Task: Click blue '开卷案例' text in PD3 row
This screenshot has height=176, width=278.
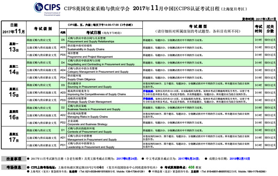Action: pos(148,99)
